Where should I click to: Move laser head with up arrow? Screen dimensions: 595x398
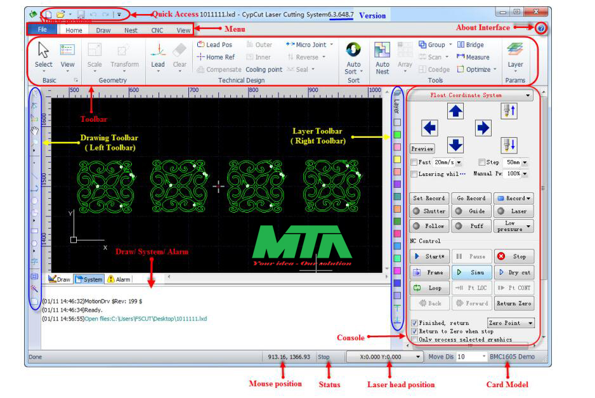point(455,112)
